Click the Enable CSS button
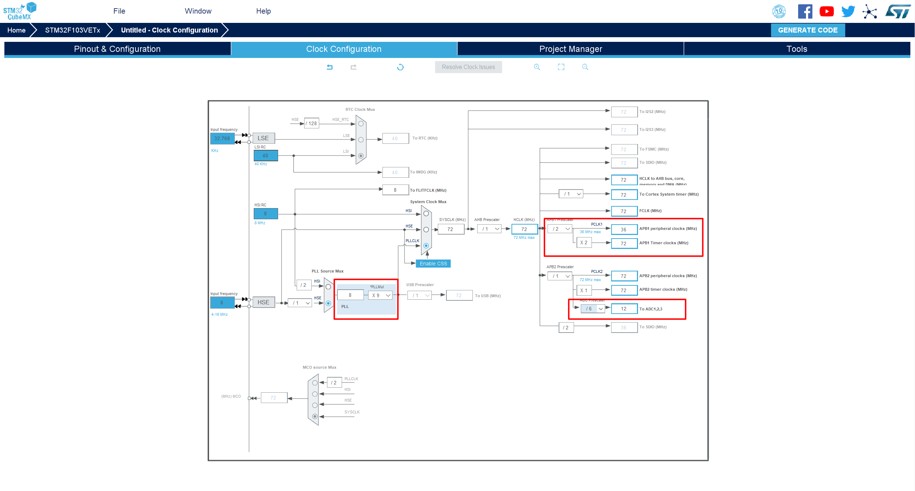Screen dimensions: 915x491 pyautogui.click(x=433, y=264)
